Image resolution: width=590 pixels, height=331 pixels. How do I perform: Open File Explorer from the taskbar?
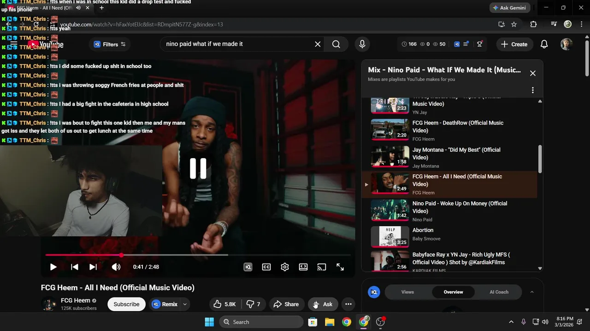pyautogui.click(x=330, y=322)
